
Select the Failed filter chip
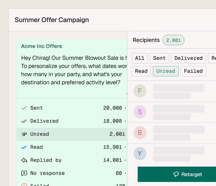click(x=193, y=71)
